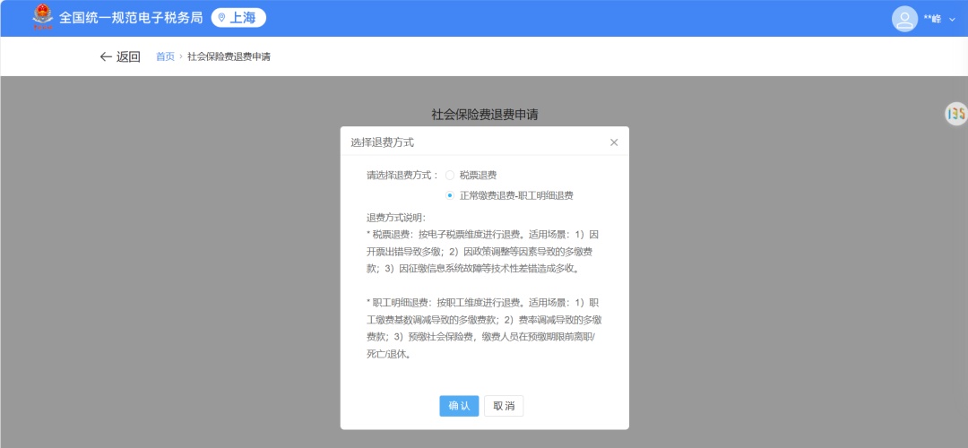Click the 返回 back text
The width and height of the screenshot is (968, 448).
(128, 56)
